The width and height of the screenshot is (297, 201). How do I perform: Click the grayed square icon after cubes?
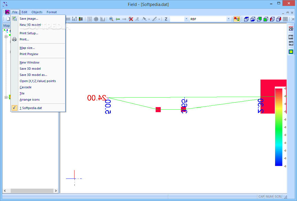tap(285, 19)
